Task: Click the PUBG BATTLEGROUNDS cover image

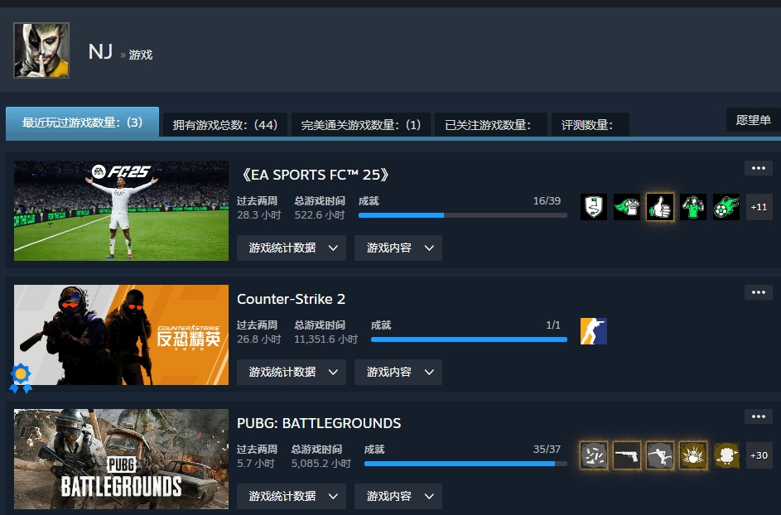Action: pos(121,459)
